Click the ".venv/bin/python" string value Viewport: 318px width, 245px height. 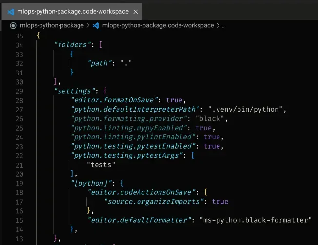[245, 110]
